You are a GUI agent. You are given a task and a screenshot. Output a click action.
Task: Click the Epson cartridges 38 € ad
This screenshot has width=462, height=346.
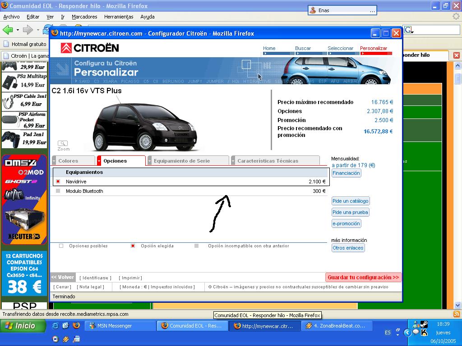click(x=24, y=273)
